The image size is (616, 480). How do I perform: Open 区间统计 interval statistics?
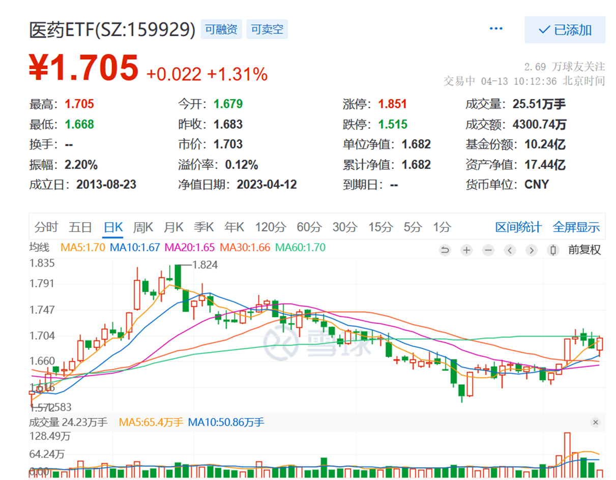tap(520, 227)
